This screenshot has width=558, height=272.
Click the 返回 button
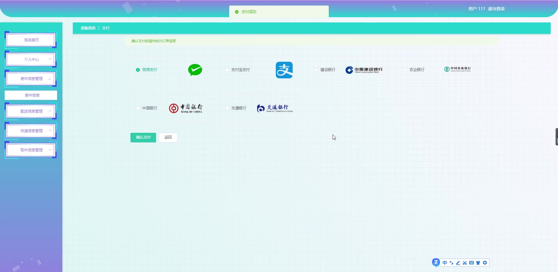(x=168, y=137)
